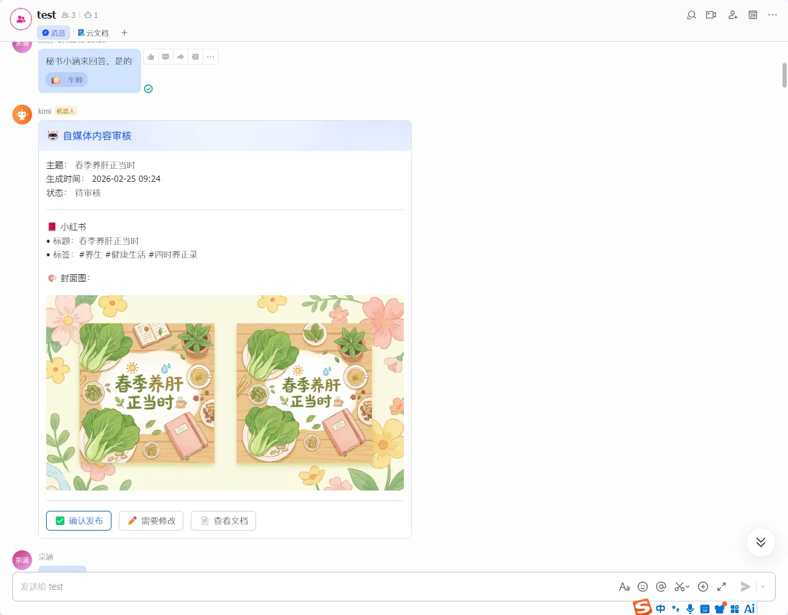Click the 确认发布 button
Viewport: 788px width, 615px height.
[x=79, y=521]
